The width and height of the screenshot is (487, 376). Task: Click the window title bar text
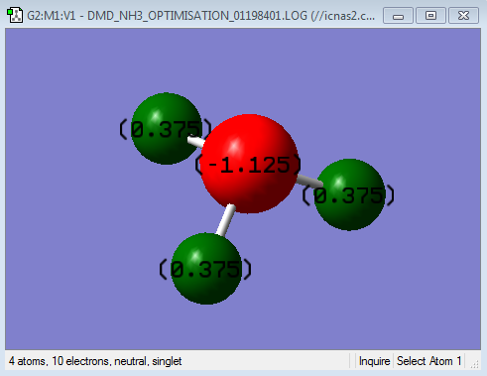201,16
